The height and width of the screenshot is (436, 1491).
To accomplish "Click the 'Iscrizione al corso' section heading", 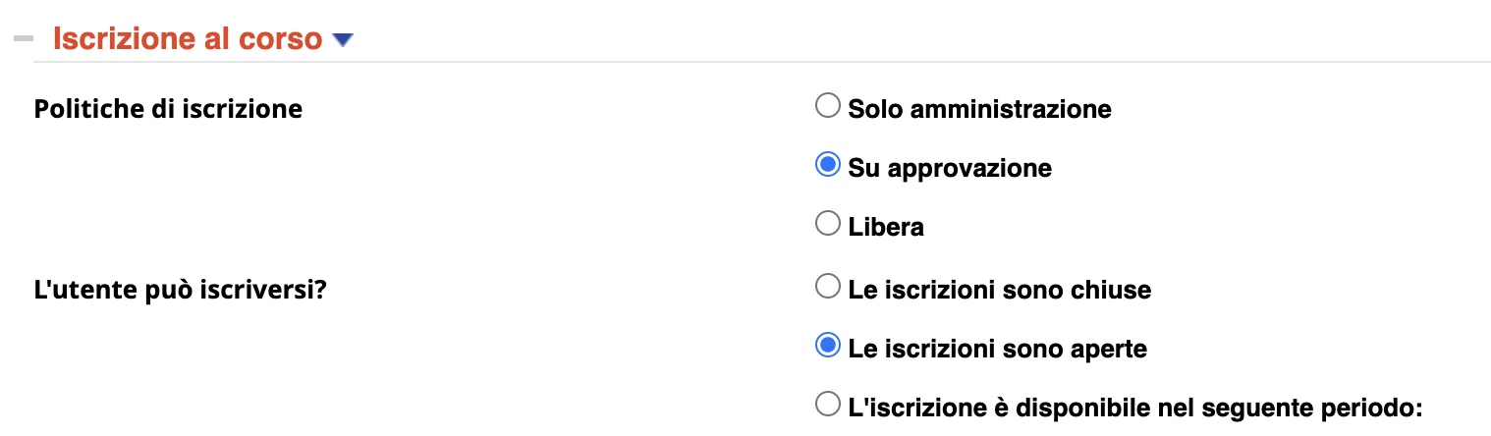I will click(187, 39).
